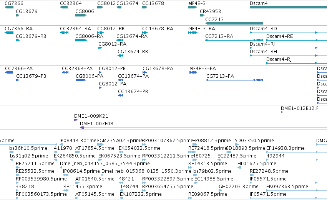This screenshot has width=327, height=200.
Task: Click feature 148744
Action: pyautogui.click(x=129, y=187)
